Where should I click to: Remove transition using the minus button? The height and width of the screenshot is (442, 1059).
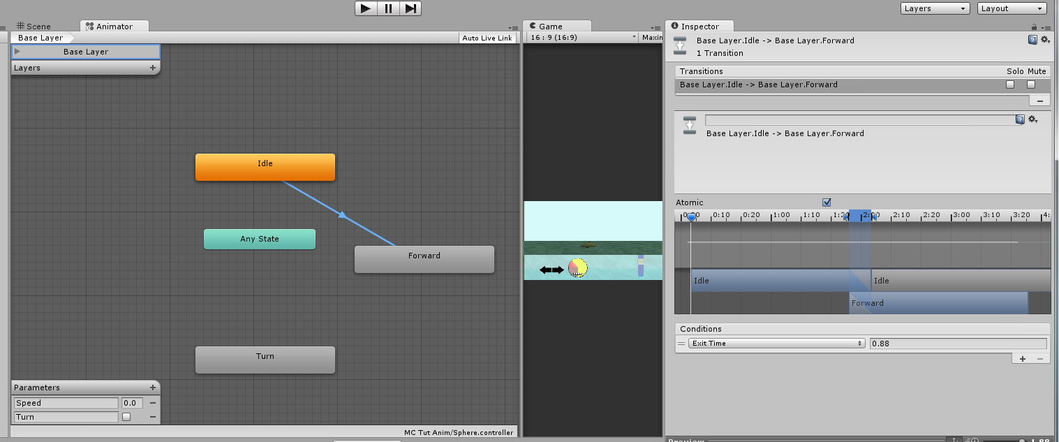pos(1040,101)
